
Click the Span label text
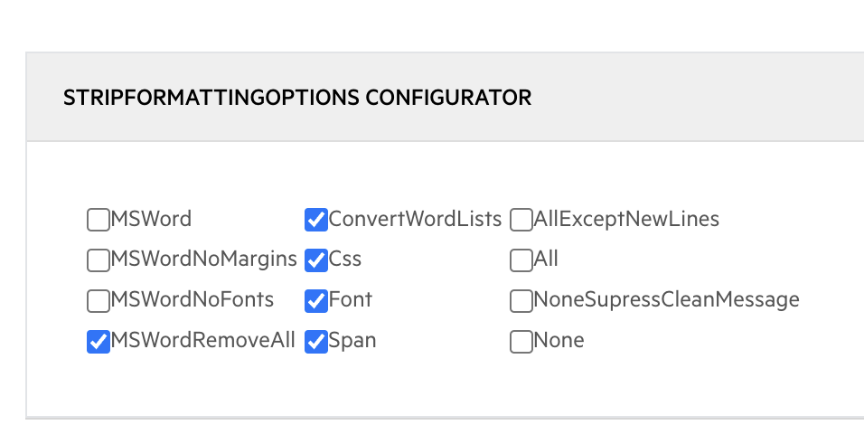pyautogui.click(x=352, y=341)
